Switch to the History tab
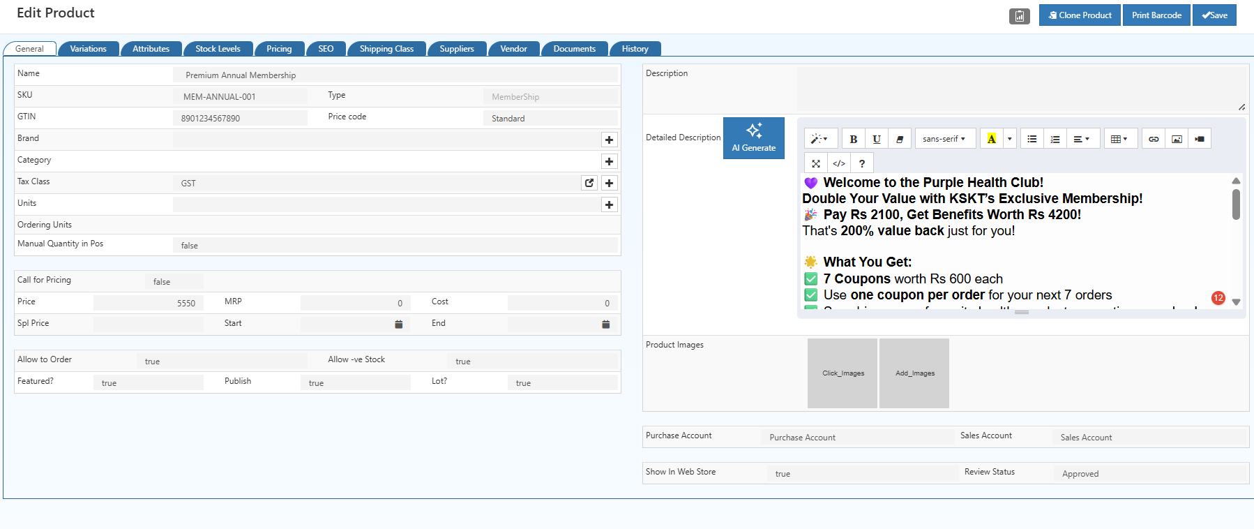 635,49
